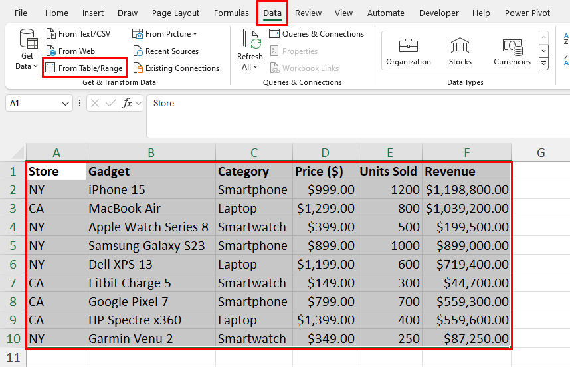Import data From Text/CSV

[x=78, y=33]
